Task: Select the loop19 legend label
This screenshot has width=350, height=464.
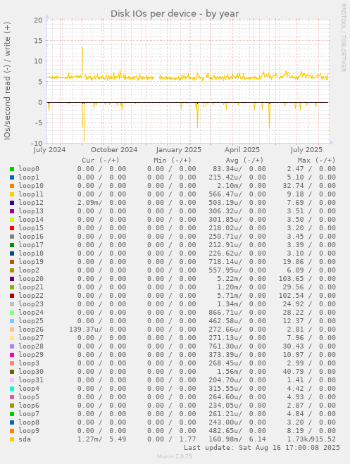Action: [x=31, y=262]
